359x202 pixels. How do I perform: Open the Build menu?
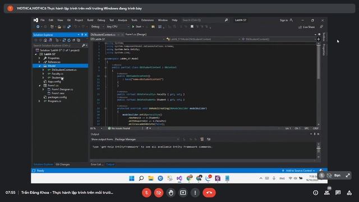[90, 20]
